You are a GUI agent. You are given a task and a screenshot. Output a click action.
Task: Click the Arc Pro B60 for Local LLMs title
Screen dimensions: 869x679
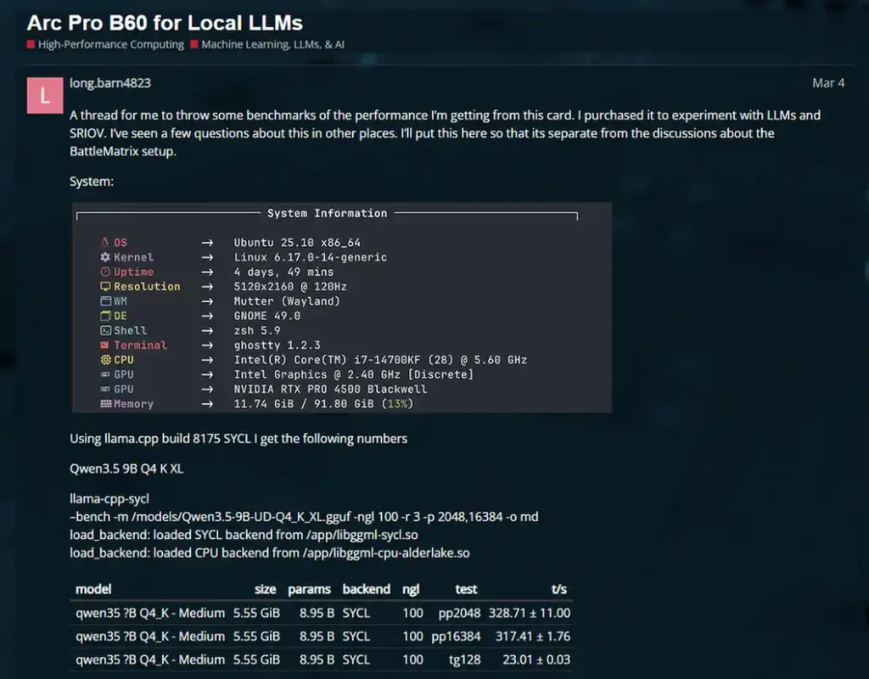pos(165,23)
